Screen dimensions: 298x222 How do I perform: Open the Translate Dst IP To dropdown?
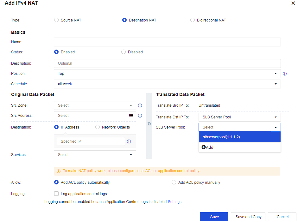click(x=239, y=117)
